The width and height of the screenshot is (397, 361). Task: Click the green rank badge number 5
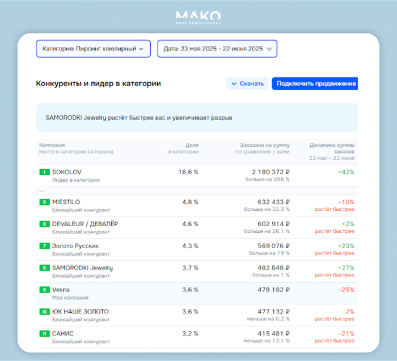point(44,202)
